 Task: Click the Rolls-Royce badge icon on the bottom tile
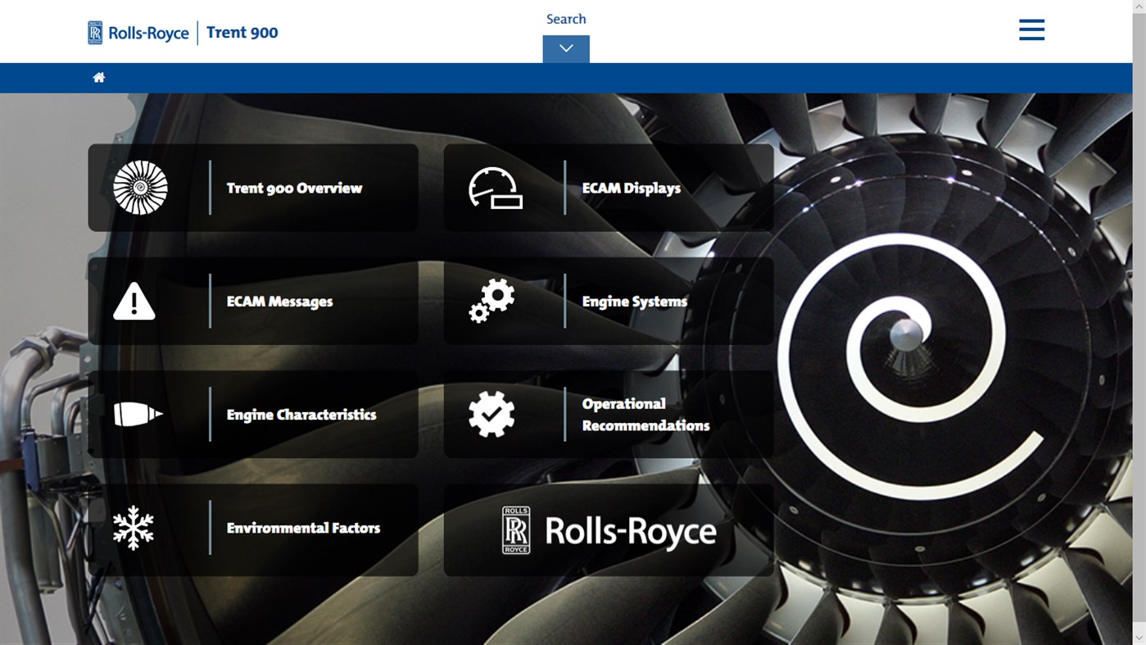[514, 529]
